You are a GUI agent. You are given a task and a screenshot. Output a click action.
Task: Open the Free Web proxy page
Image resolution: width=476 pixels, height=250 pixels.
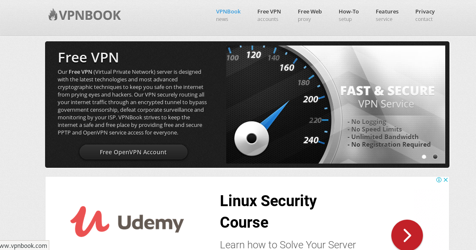coord(310,15)
